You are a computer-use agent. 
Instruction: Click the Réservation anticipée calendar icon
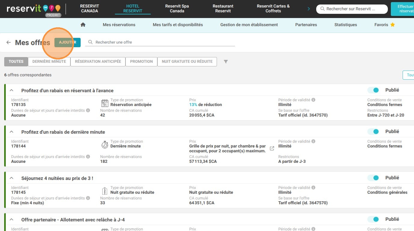pyautogui.click(x=105, y=103)
